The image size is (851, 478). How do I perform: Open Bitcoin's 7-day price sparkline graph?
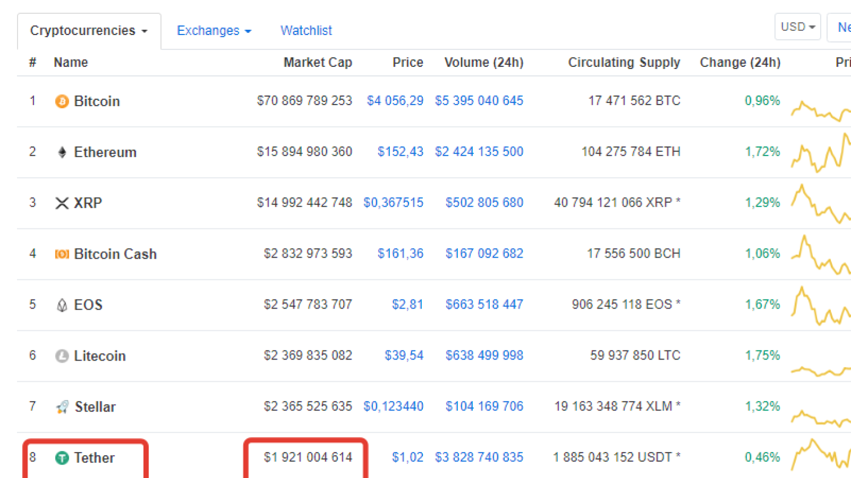click(x=821, y=110)
